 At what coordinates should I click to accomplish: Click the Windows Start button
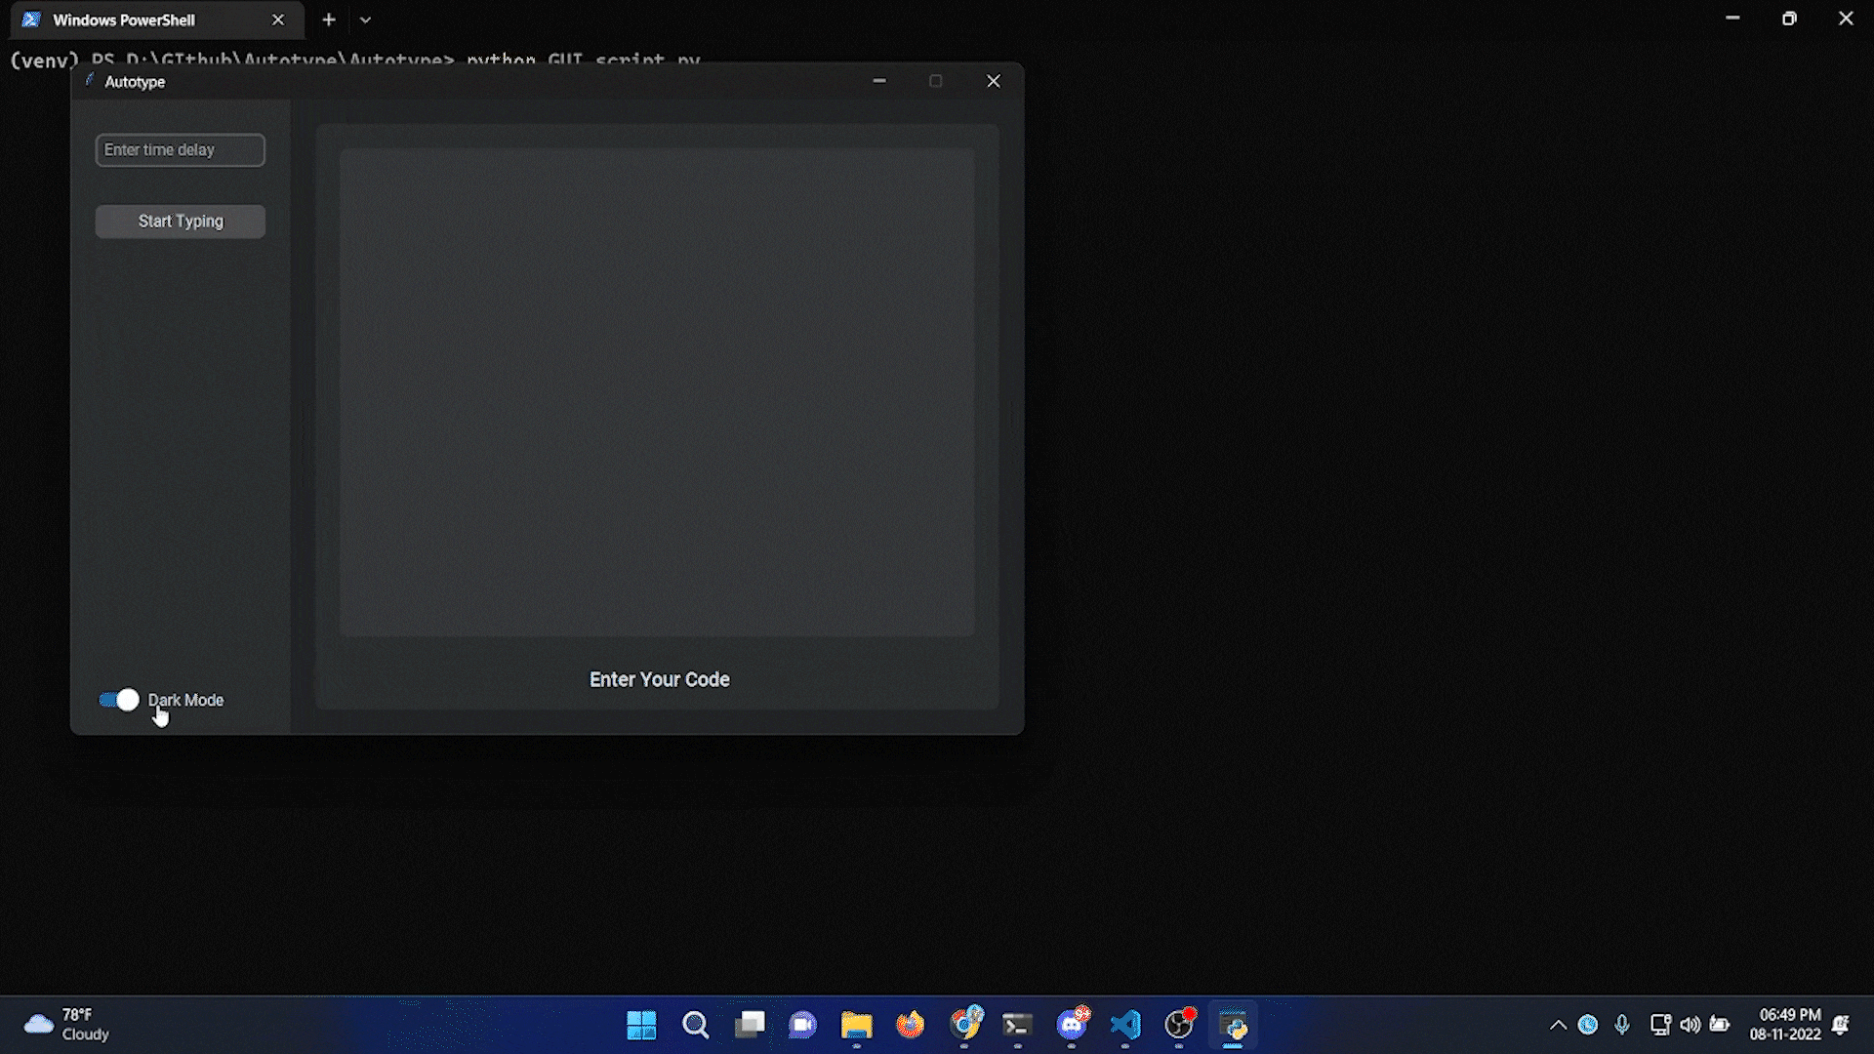coord(641,1025)
